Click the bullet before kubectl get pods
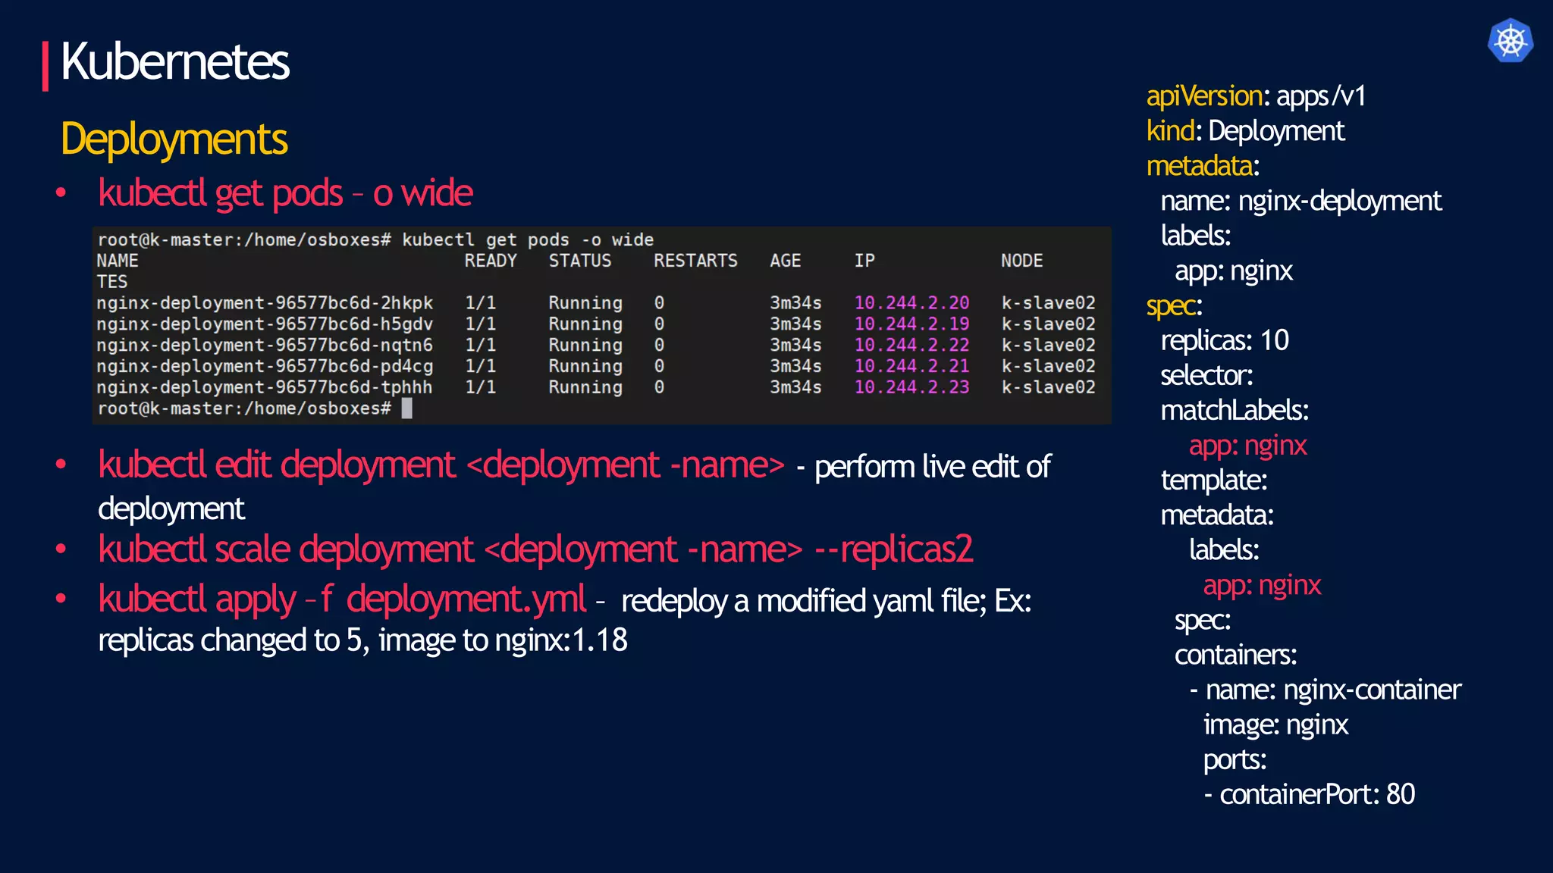Screen dimensions: 1553x873 [x=61, y=192]
